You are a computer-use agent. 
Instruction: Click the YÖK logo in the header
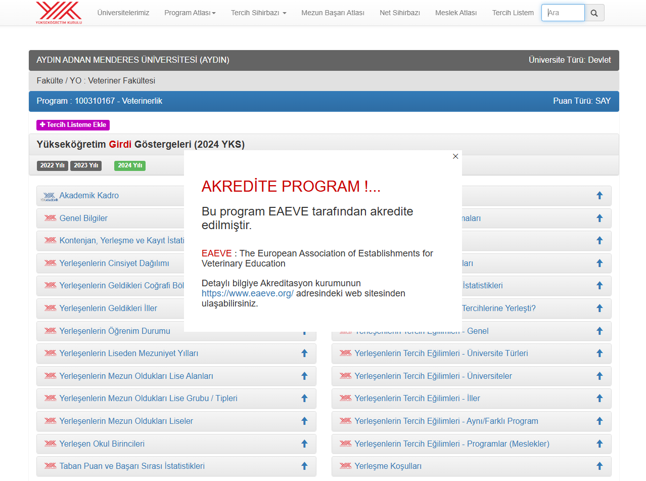59,13
